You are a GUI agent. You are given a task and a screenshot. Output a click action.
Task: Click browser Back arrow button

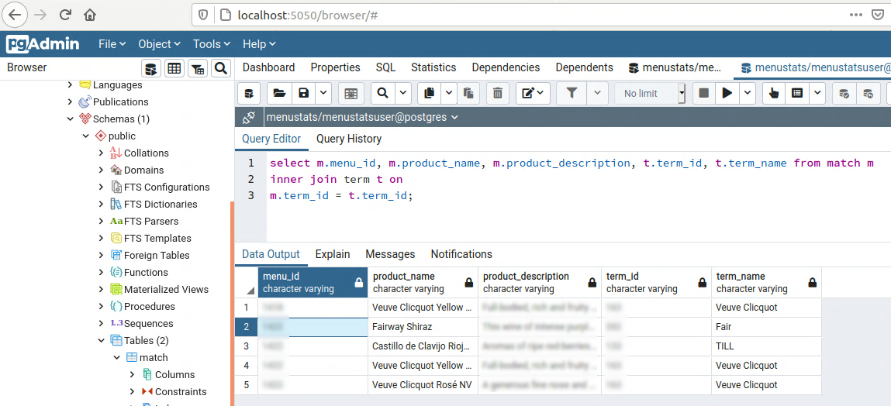pyautogui.click(x=15, y=15)
